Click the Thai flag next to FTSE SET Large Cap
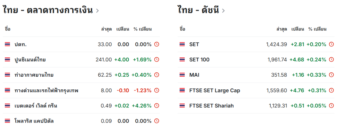The image size is (339, 125). click(182, 90)
